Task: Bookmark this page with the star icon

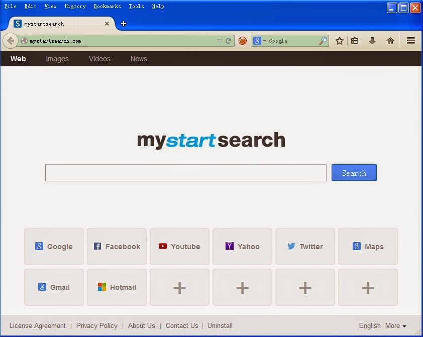Action: tap(340, 41)
